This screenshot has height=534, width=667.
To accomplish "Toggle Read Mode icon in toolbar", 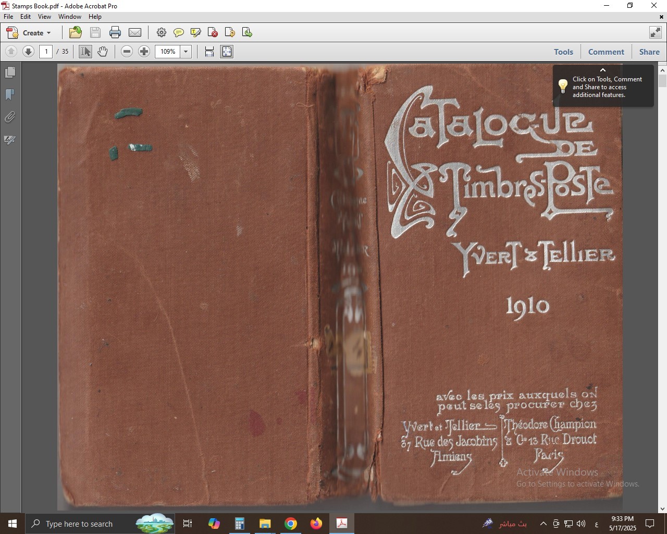I will [x=656, y=32].
